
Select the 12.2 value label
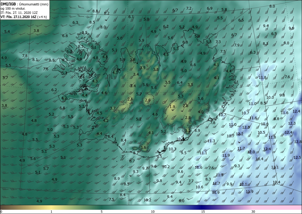[x=239, y=134]
